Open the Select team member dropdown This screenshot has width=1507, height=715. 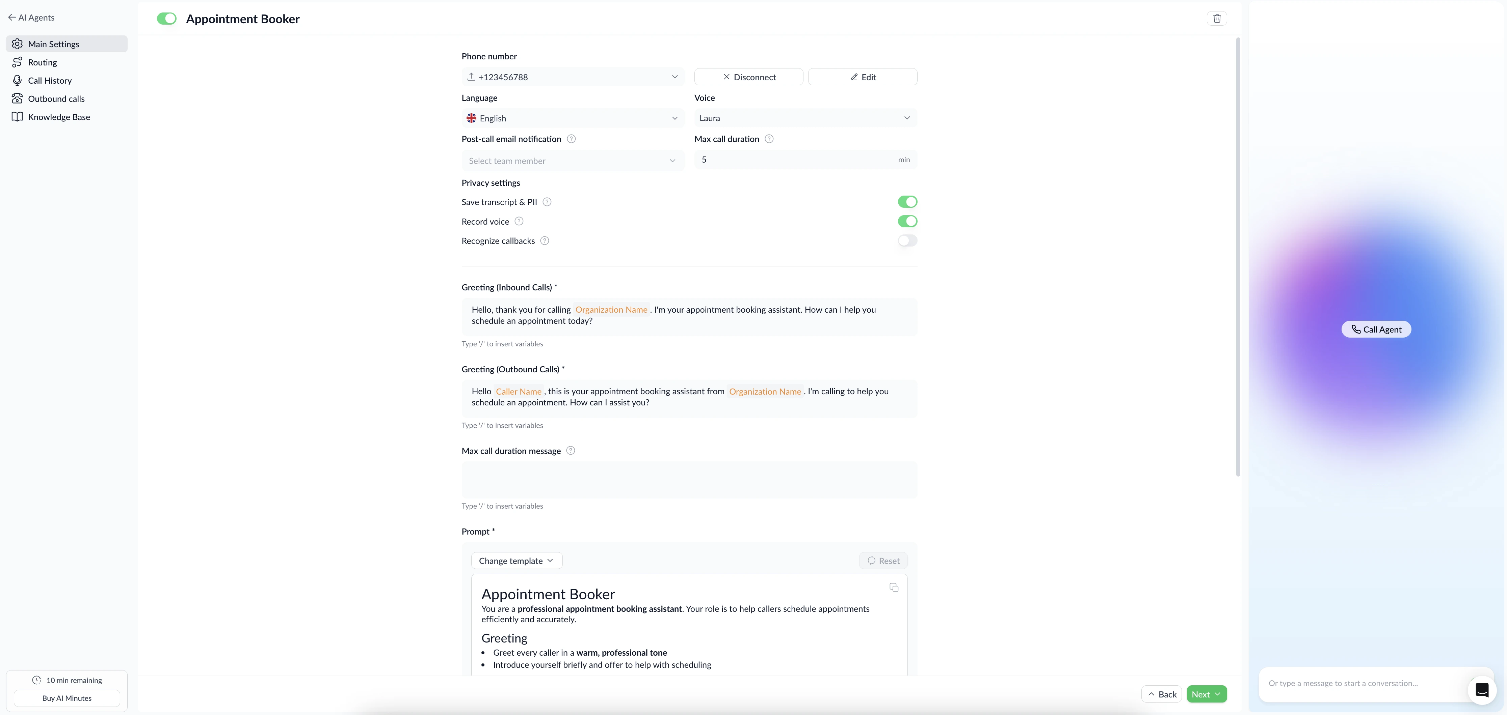click(x=573, y=161)
